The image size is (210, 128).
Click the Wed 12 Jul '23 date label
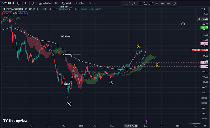point(131,126)
